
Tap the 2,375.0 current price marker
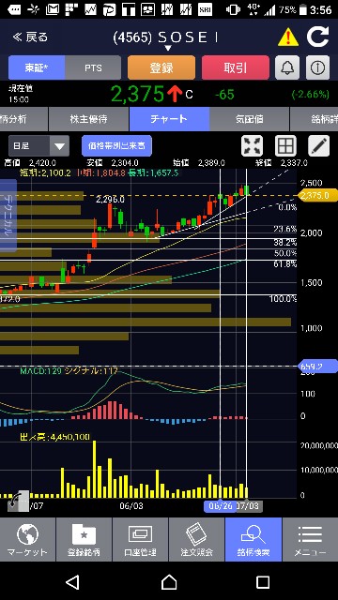[x=317, y=196]
